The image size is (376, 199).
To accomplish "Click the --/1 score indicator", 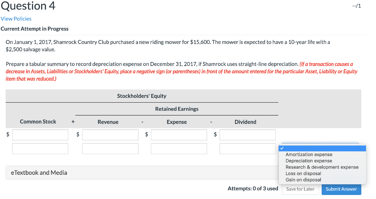I will [x=357, y=6].
